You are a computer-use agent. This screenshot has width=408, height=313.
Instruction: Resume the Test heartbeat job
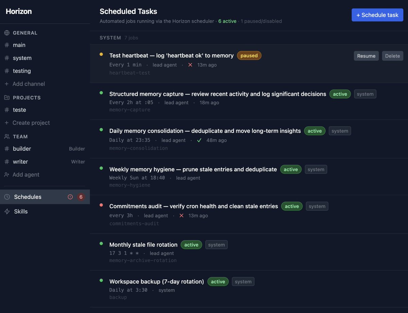366,56
